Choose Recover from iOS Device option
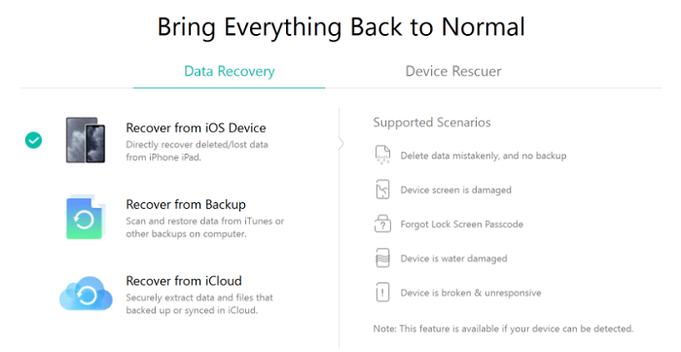This screenshot has height=352, width=681. [196, 128]
